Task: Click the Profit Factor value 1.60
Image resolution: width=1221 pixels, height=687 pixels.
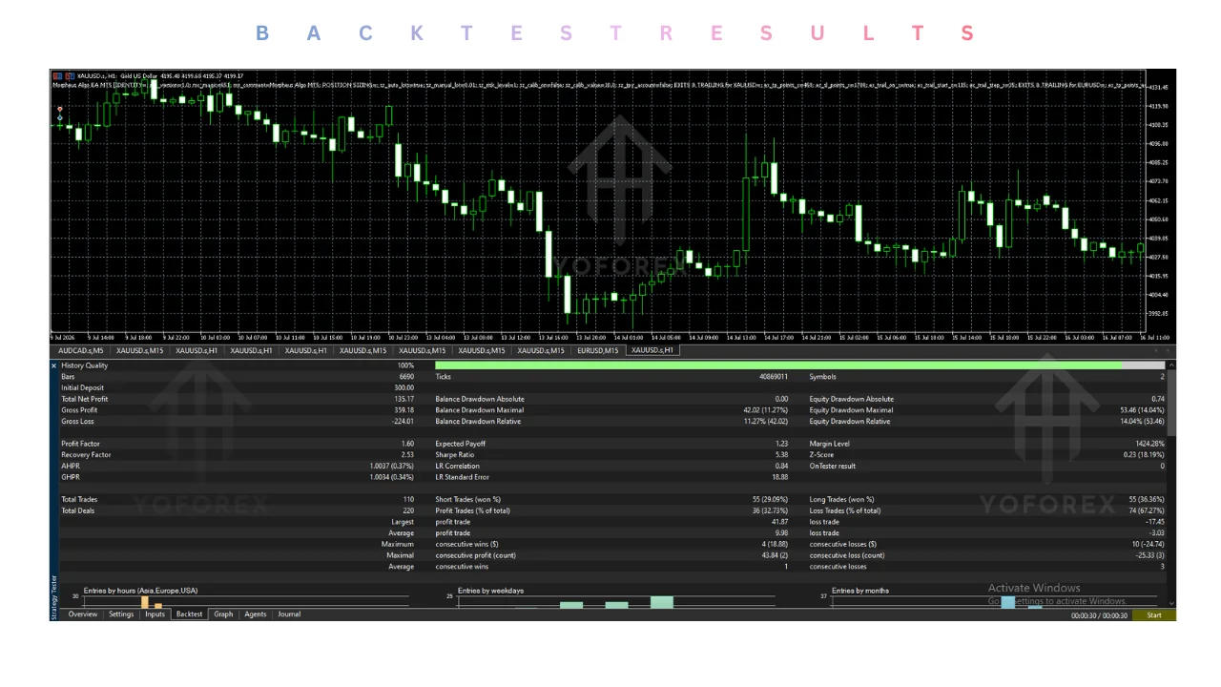Action: tap(407, 444)
